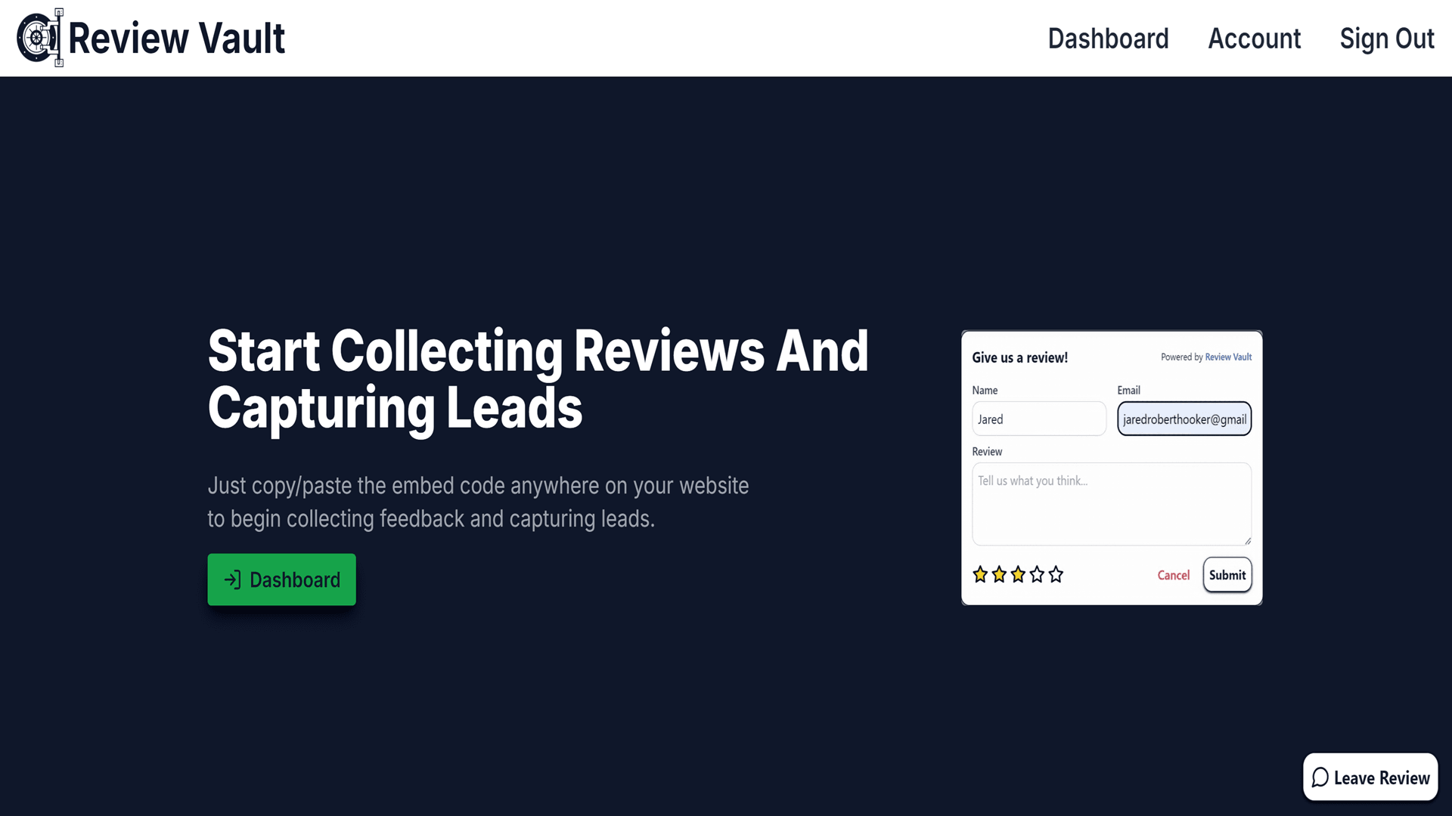Toggle the fourth star rating on
Viewport: 1452px width, 816px height.
click(1037, 575)
